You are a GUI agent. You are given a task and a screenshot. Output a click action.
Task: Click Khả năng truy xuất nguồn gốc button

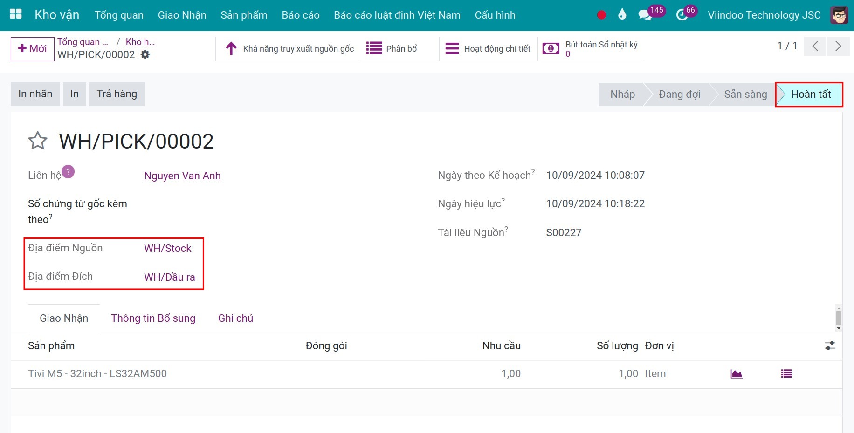coord(289,48)
